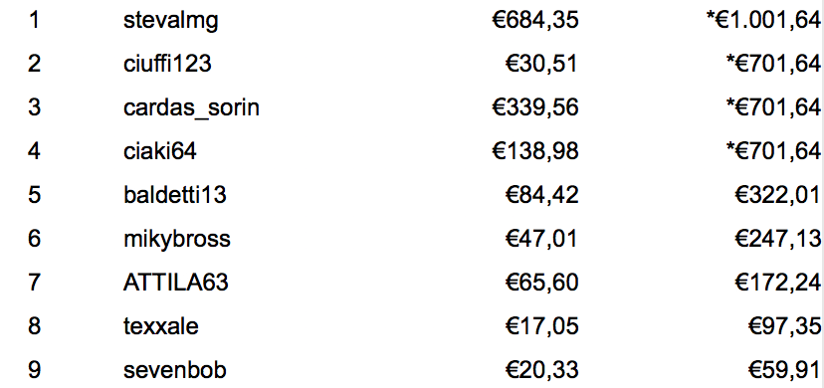Select the €59,91 prize
This screenshot has width=824, height=388.
(x=784, y=370)
